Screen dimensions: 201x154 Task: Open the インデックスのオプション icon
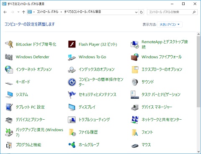pyautogui.click(x=72, y=69)
